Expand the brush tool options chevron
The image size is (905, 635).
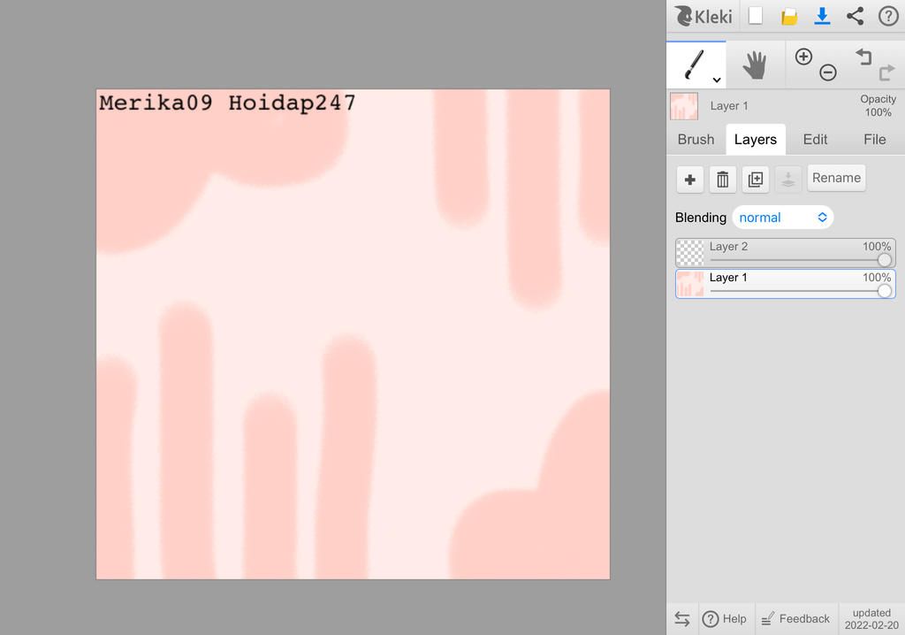(x=716, y=80)
